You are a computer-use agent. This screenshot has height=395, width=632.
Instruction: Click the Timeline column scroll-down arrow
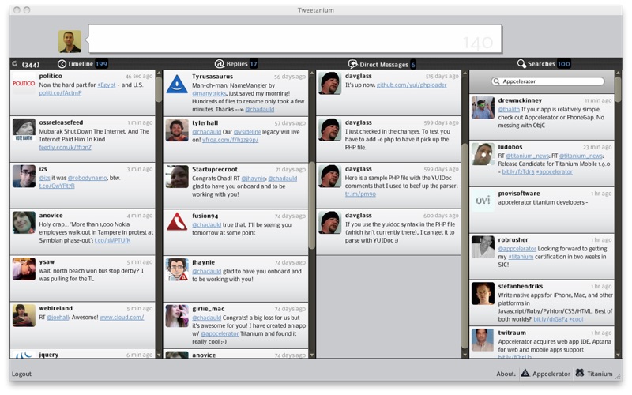tap(159, 355)
